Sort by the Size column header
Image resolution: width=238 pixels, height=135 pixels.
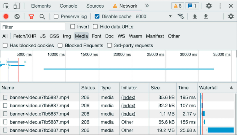coord(163,88)
